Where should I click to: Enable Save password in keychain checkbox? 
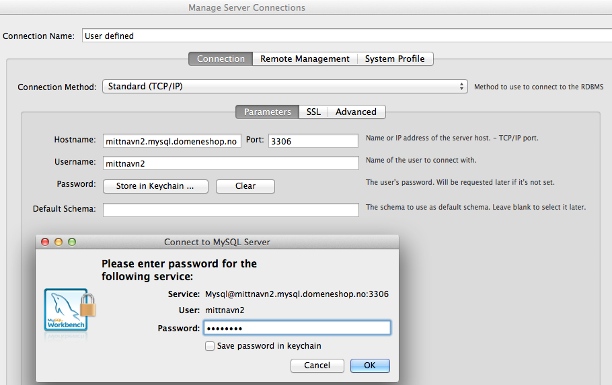pos(210,346)
